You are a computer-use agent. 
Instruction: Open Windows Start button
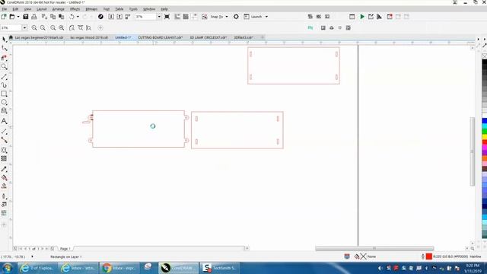pyautogui.click(x=7, y=268)
